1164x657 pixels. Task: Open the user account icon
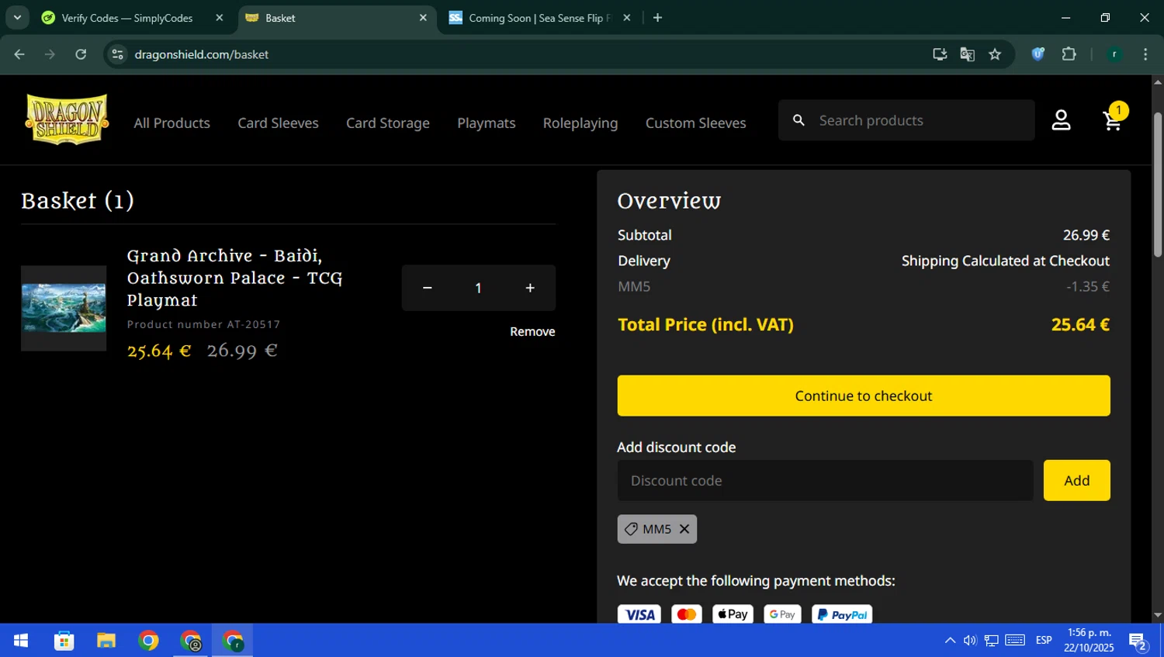[x=1061, y=120]
